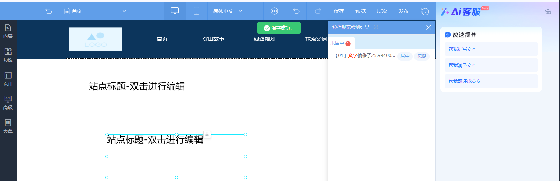Screen dimensions: 560x181
Task: Open the 首页 page selector dropdown
Action: [95, 11]
